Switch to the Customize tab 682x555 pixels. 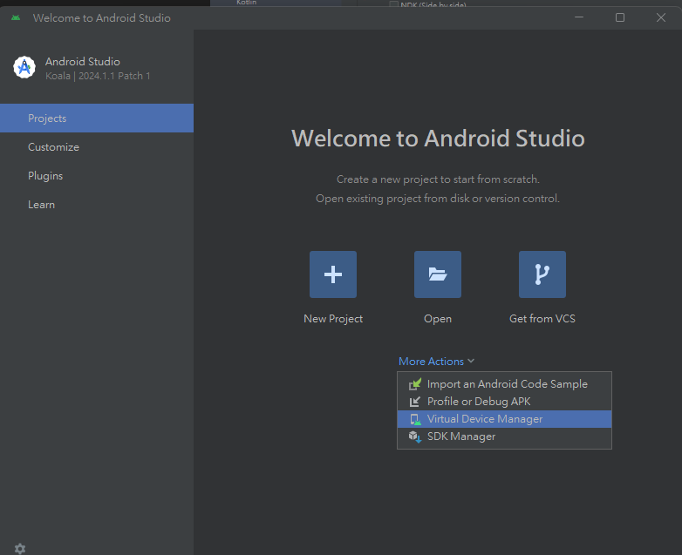pyautogui.click(x=97, y=147)
